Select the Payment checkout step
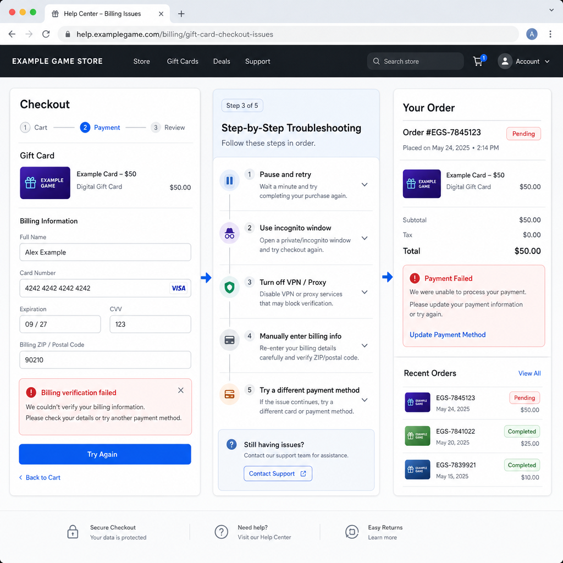 pos(100,128)
